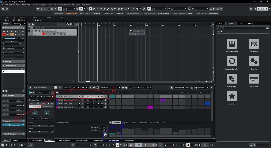Viewport: 271px width, 148px height.
Task: Open the Sampler Control lower zone tab
Action: 82,140
